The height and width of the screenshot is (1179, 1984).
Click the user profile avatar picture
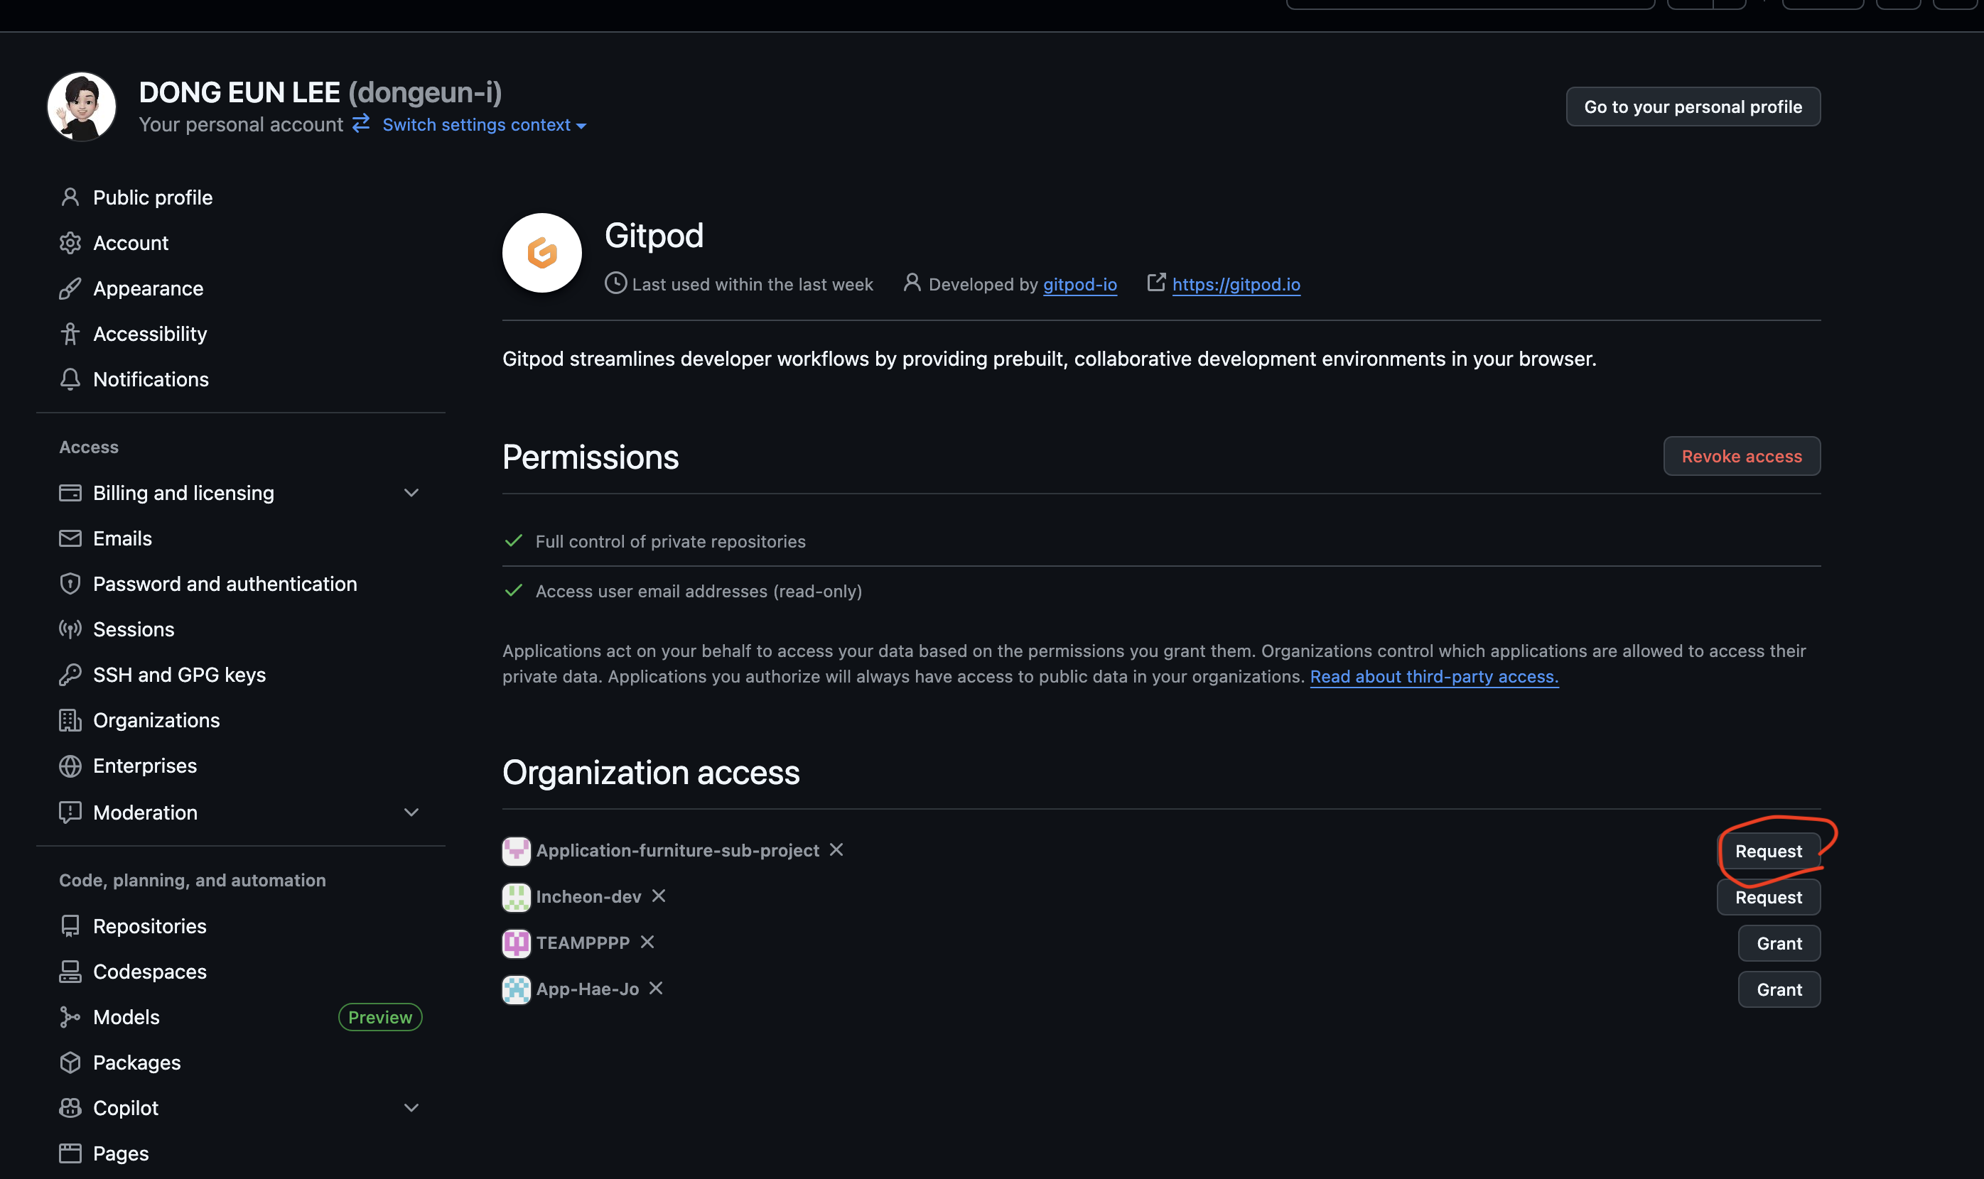tap(81, 107)
